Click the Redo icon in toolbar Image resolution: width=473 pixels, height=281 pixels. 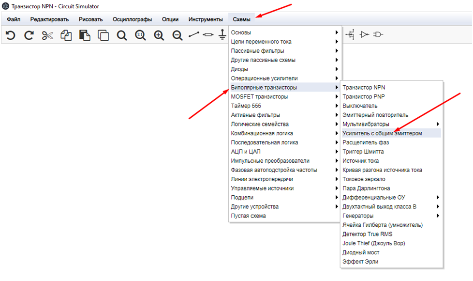(x=29, y=35)
